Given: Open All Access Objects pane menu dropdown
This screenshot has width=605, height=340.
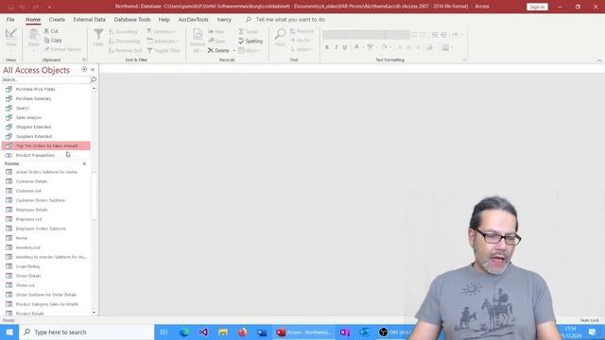Looking at the screenshot, I should tap(84, 69).
